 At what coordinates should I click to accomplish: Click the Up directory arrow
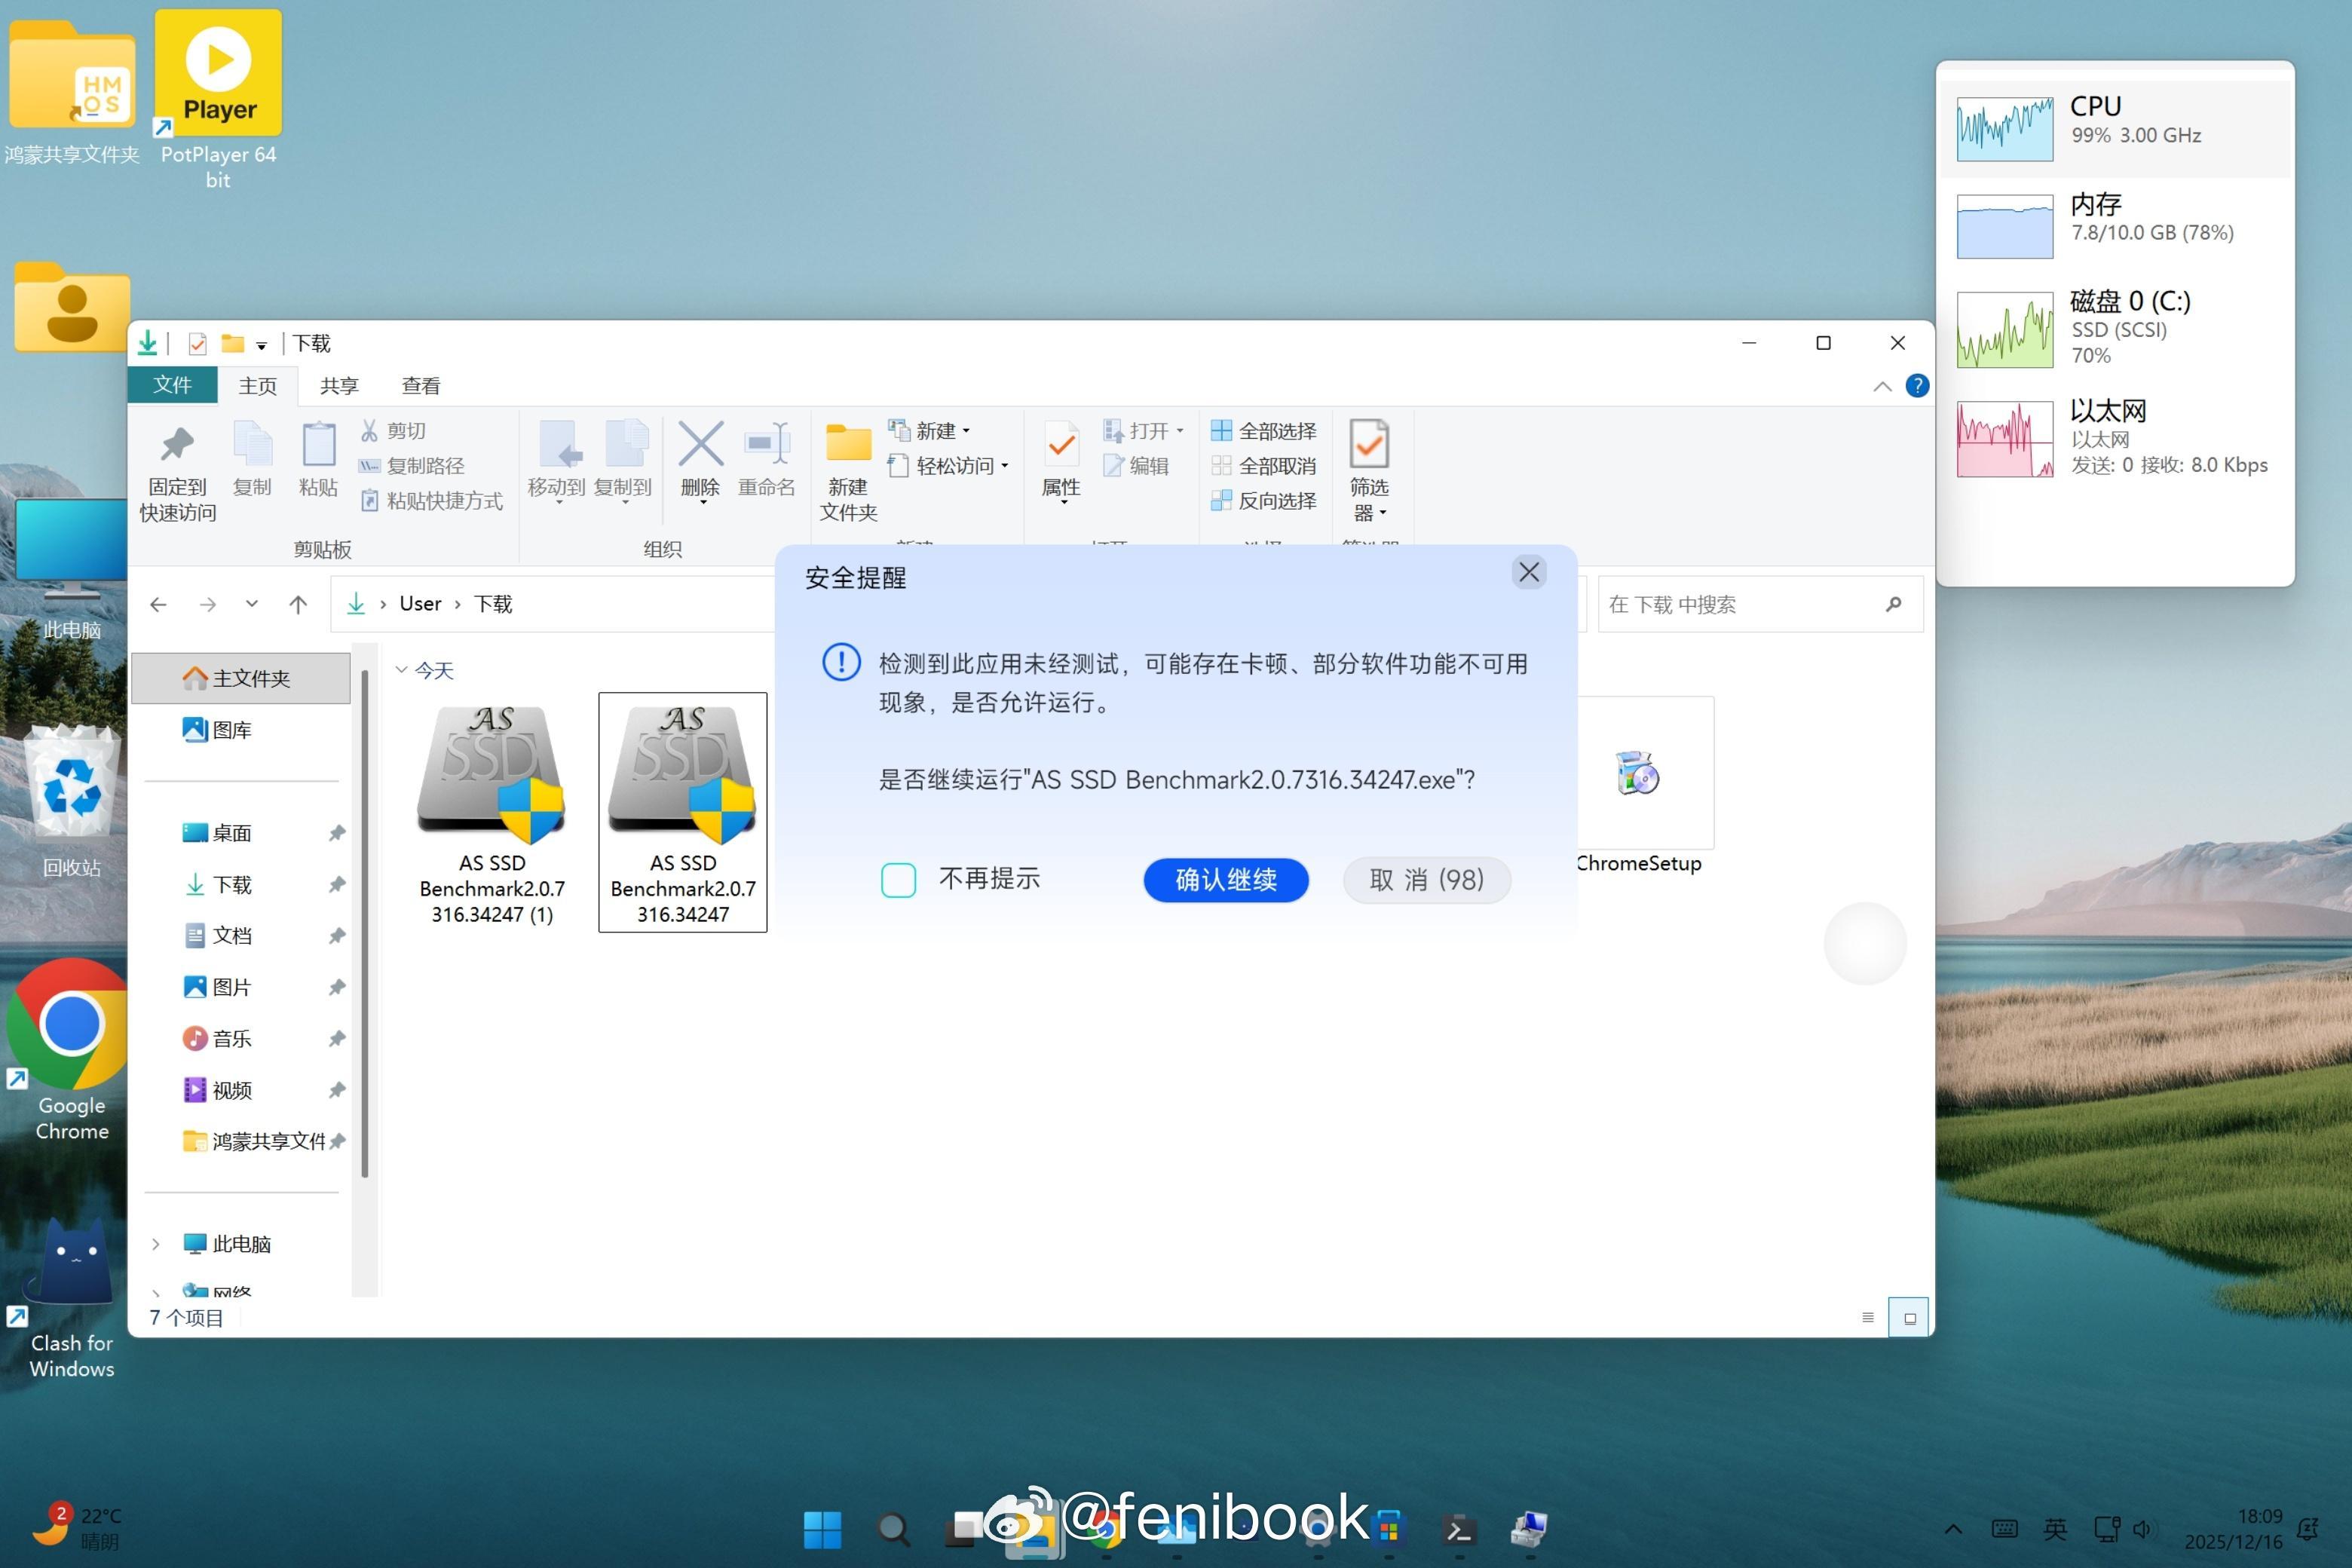tap(298, 604)
